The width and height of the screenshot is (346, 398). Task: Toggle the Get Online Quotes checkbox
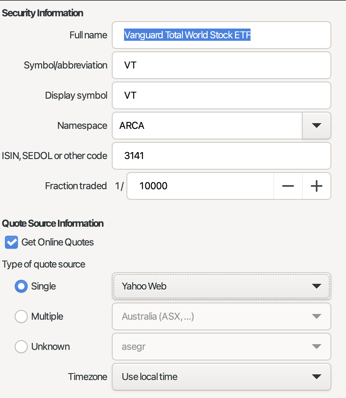coord(11,242)
